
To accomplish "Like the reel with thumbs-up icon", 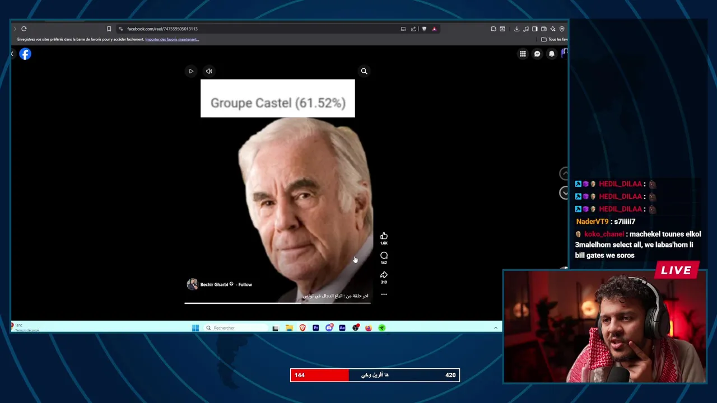I will pyautogui.click(x=384, y=236).
